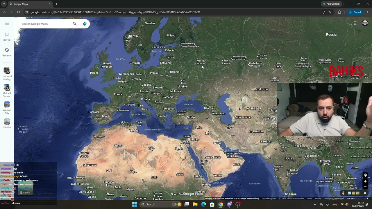This screenshot has width=372, height=209.
Task: Open the Vatican City recent item
Action: [x=7, y=108]
